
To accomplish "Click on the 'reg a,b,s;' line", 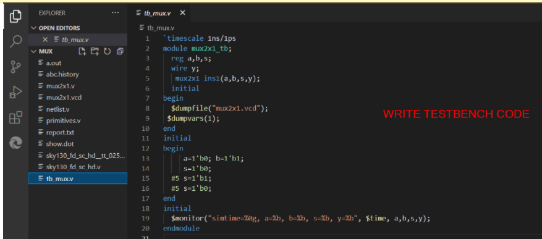I will [191, 59].
